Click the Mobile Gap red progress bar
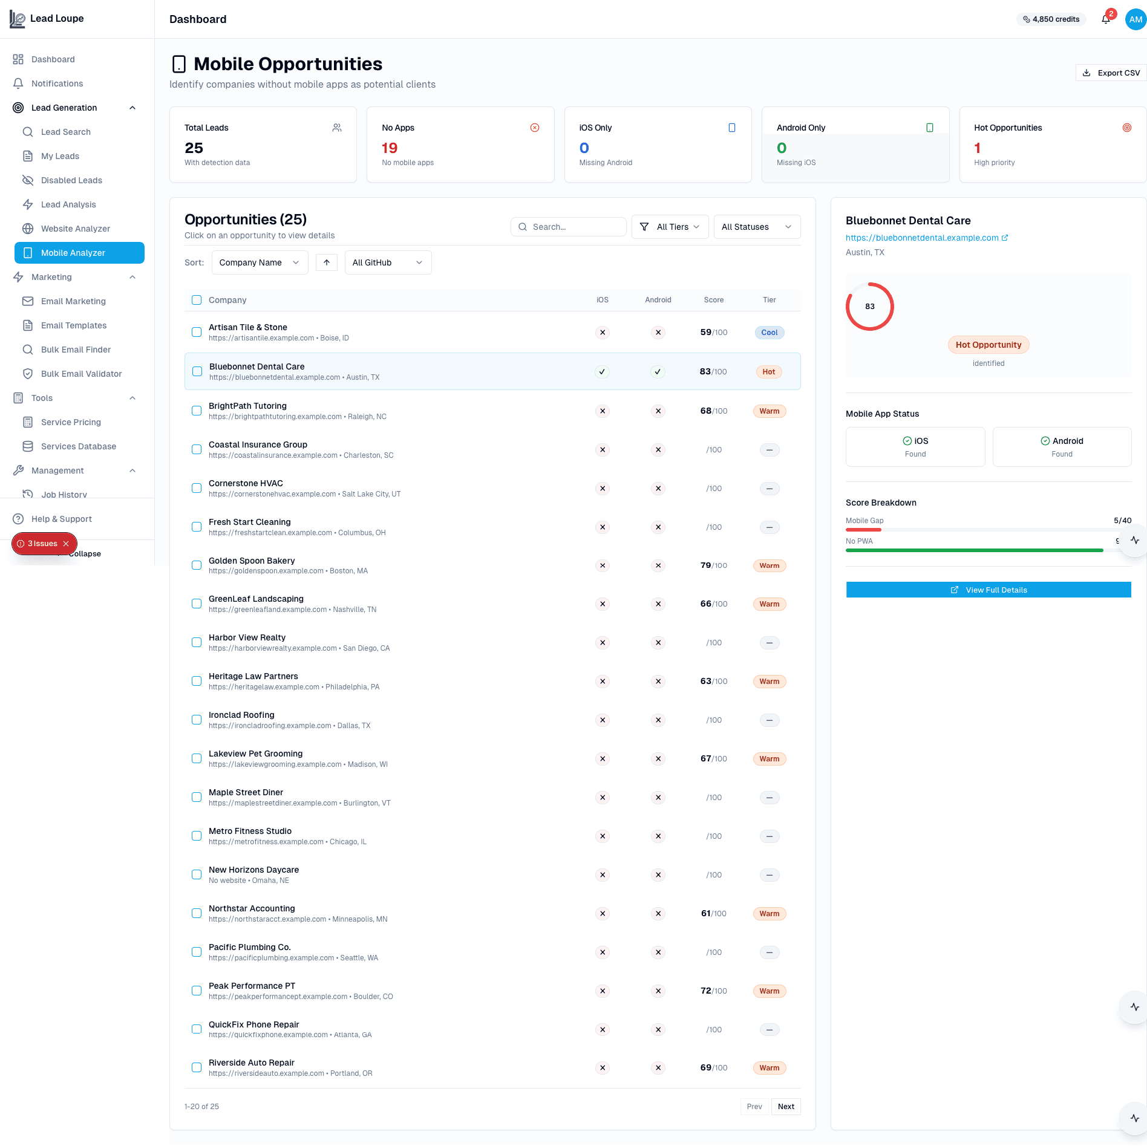The height and width of the screenshot is (1146, 1147). coord(863,530)
